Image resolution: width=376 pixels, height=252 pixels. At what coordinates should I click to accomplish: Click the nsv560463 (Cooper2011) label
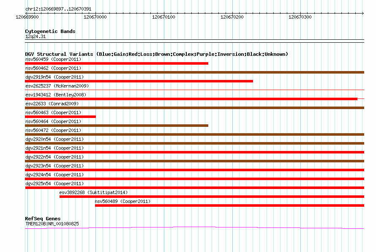tap(53, 112)
